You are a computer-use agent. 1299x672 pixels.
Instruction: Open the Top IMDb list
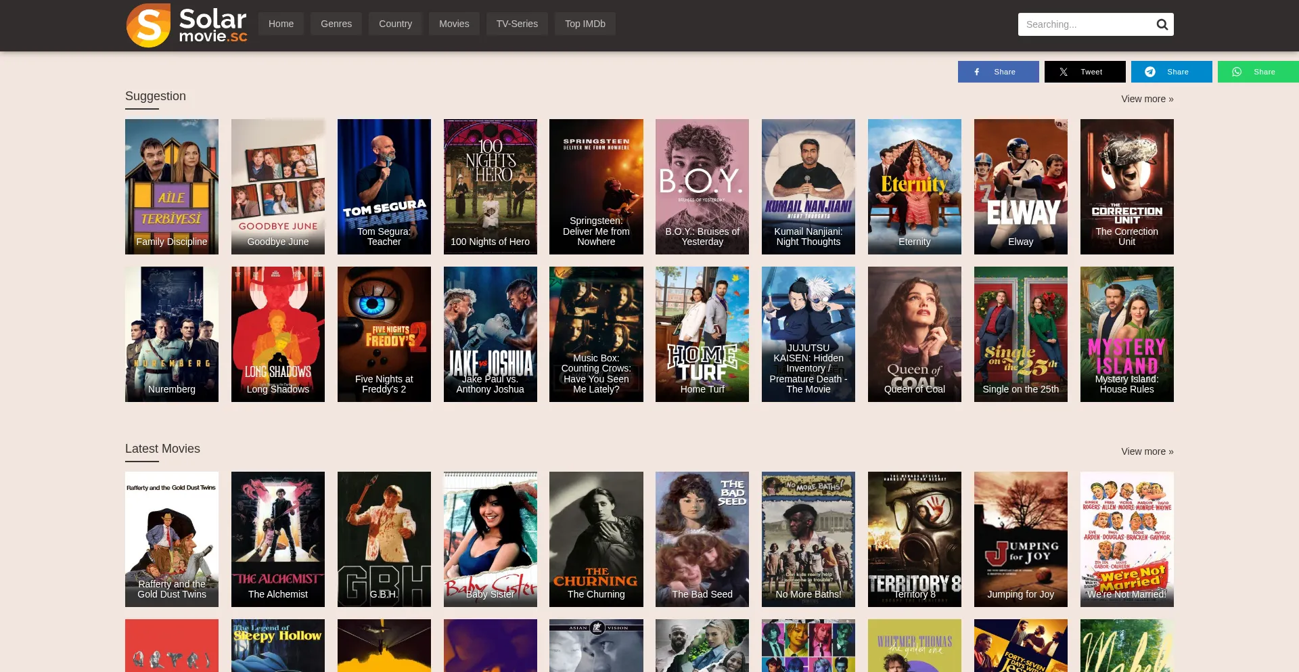coord(585,24)
